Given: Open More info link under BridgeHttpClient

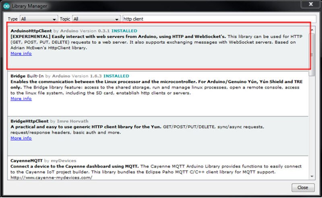Looking at the screenshot, I should [x=21, y=138].
